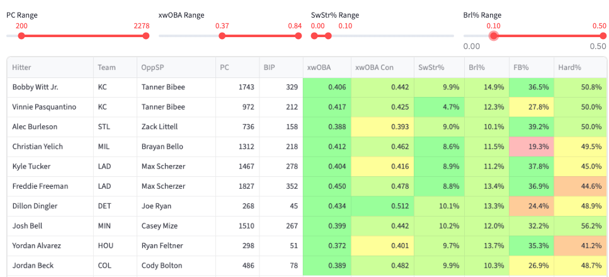
Task: Sort by the xwOBA column header
Action: [327, 67]
